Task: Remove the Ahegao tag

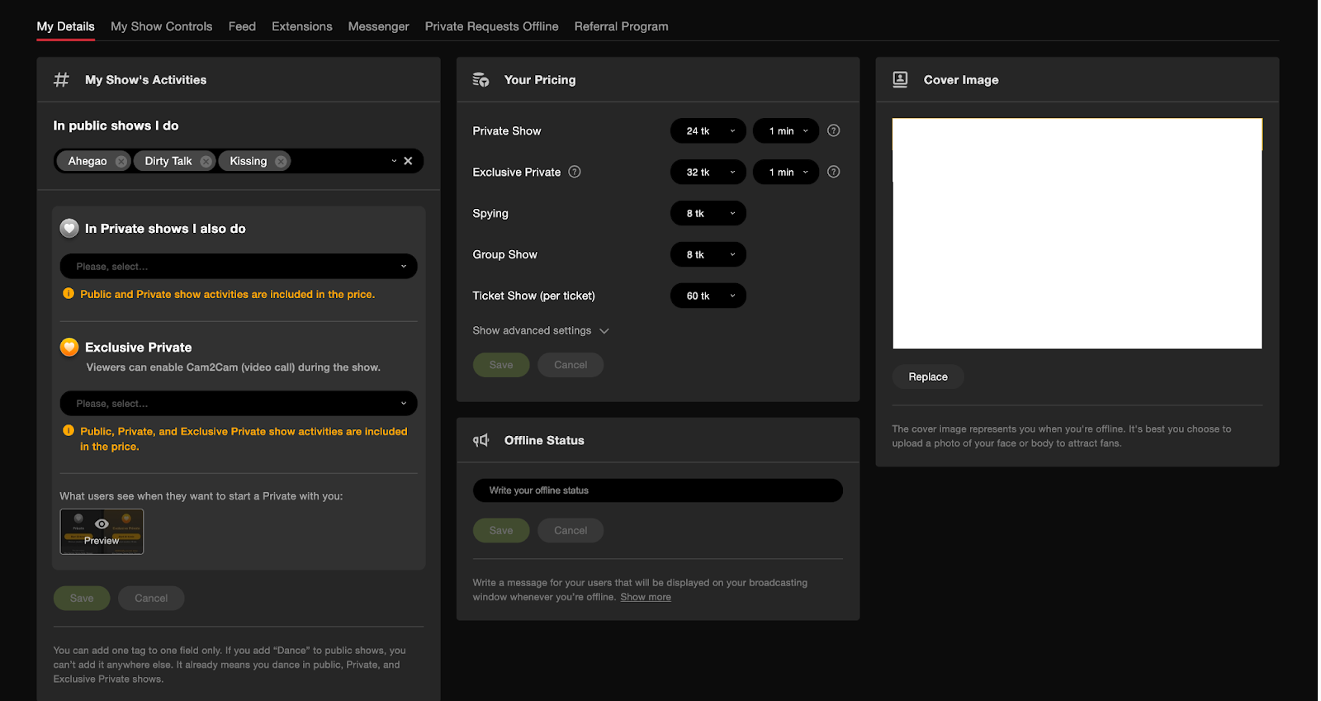Action: [121, 162]
